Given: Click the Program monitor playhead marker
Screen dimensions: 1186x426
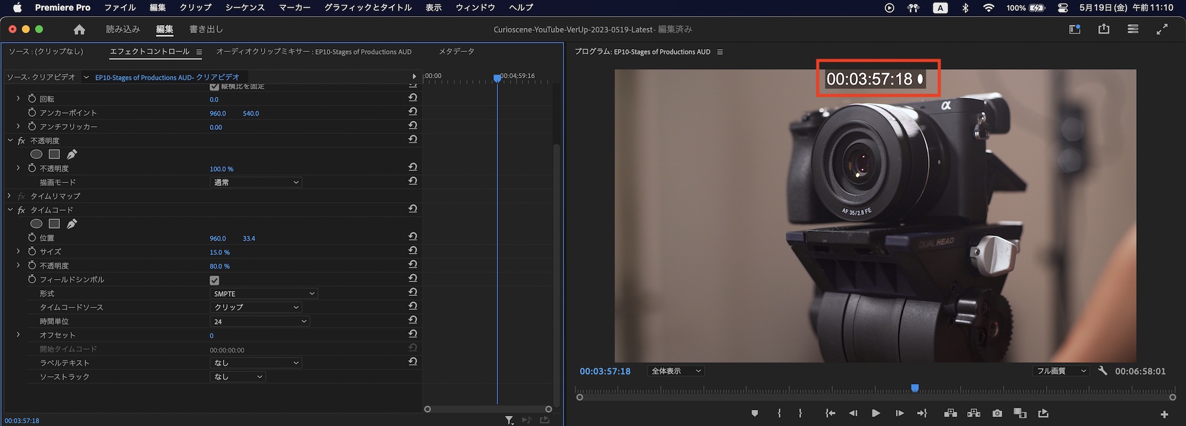Looking at the screenshot, I should (915, 388).
